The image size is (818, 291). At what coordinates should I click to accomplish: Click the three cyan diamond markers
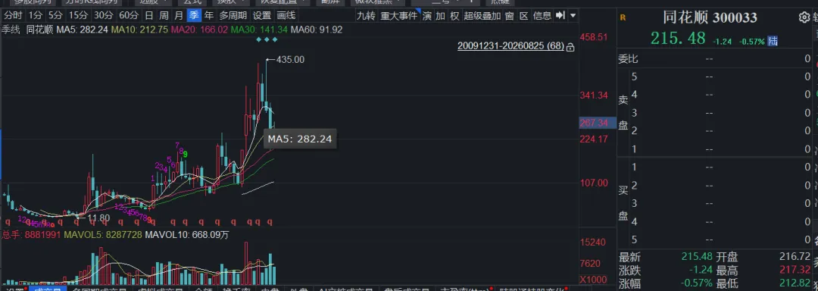tap(267, 39)
